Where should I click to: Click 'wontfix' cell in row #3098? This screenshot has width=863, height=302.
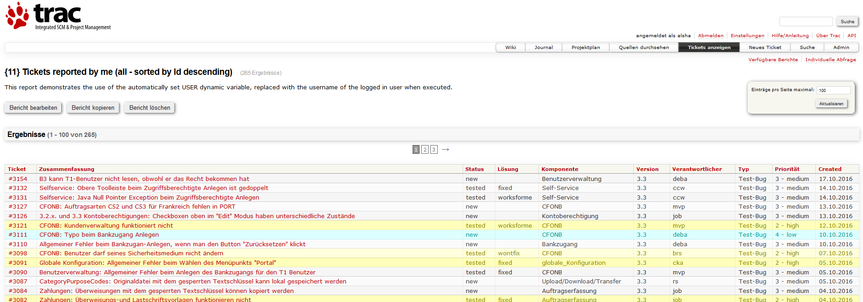(509, 253)
